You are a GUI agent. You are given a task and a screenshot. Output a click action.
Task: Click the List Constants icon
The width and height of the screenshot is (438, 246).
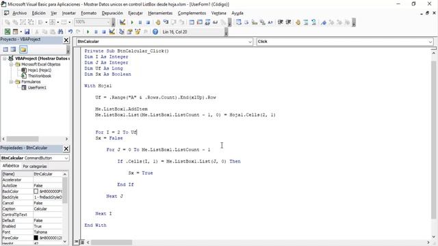tap(246, 23)
